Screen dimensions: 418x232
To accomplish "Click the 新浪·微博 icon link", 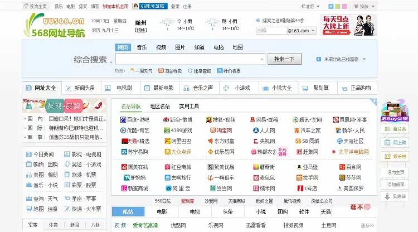I will (x=166, y=119).
